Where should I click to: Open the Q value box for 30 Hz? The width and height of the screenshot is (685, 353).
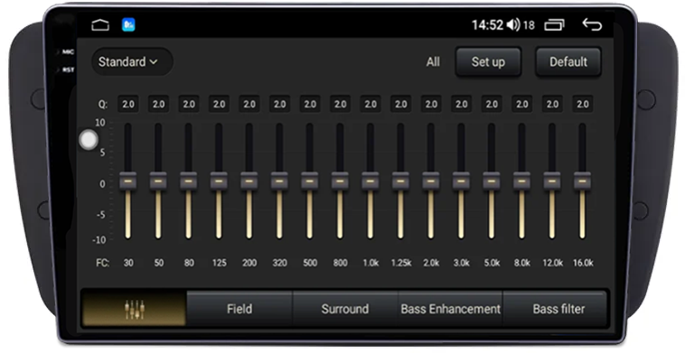[x=128, y=105]
